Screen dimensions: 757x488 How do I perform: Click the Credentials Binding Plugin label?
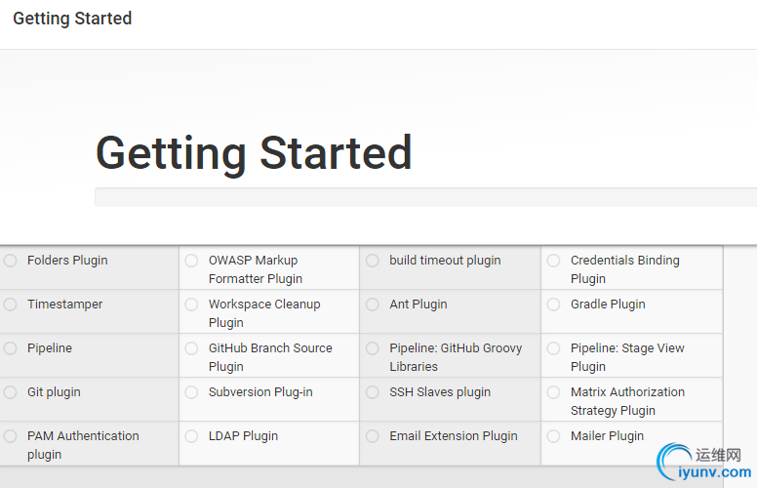tap(624, 269)
